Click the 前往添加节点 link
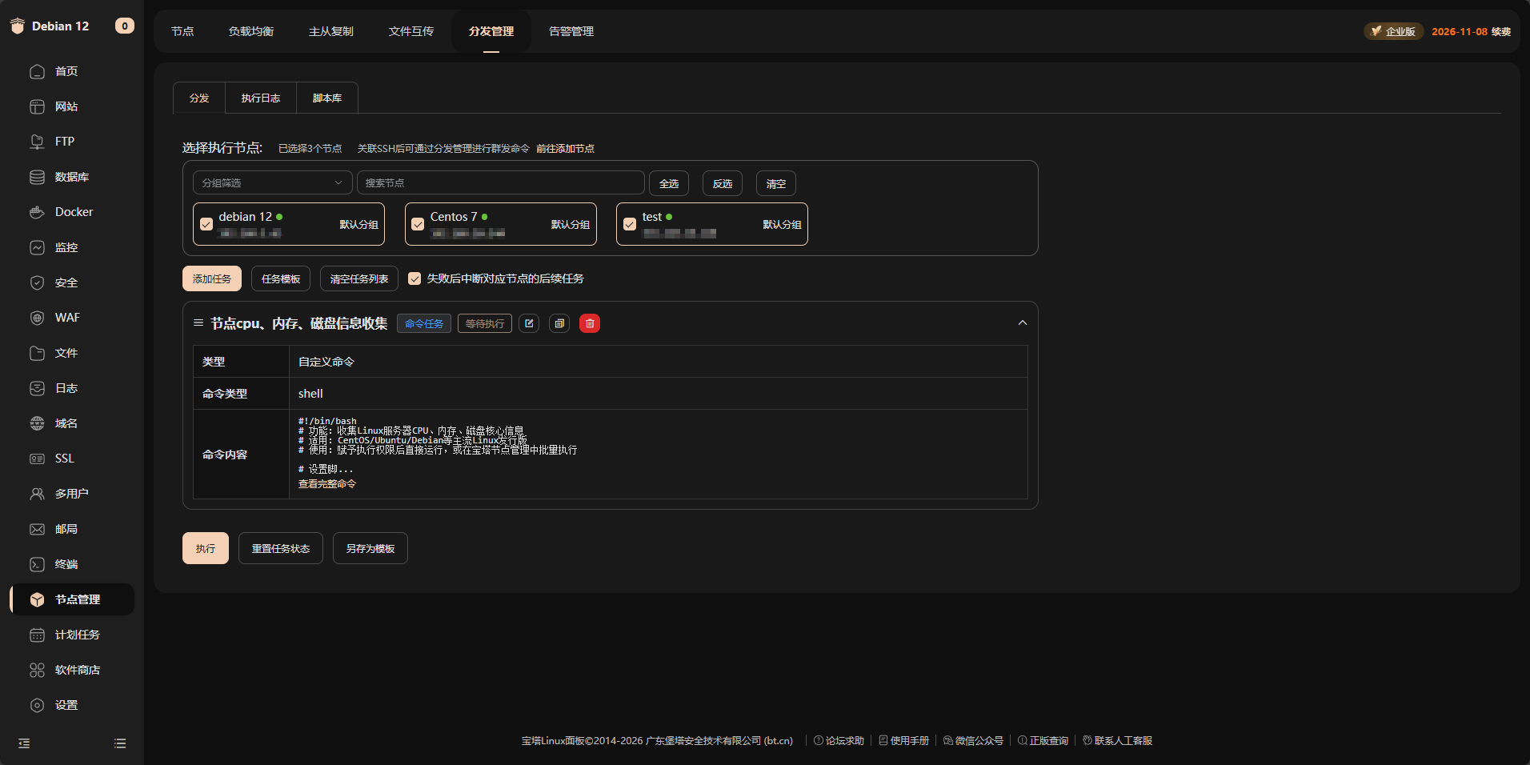This screenshot has height=765, width=1530. [565, 149]
